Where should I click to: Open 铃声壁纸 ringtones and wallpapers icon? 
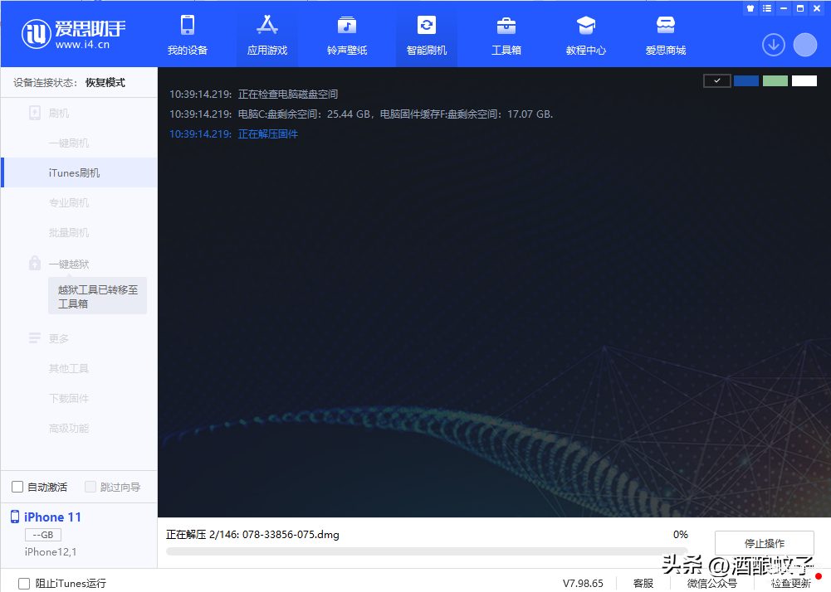tap(347, 26)
